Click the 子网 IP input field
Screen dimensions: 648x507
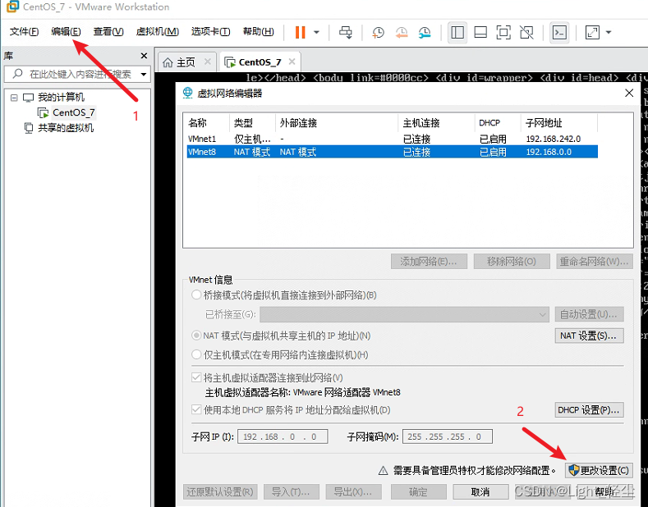283,436
